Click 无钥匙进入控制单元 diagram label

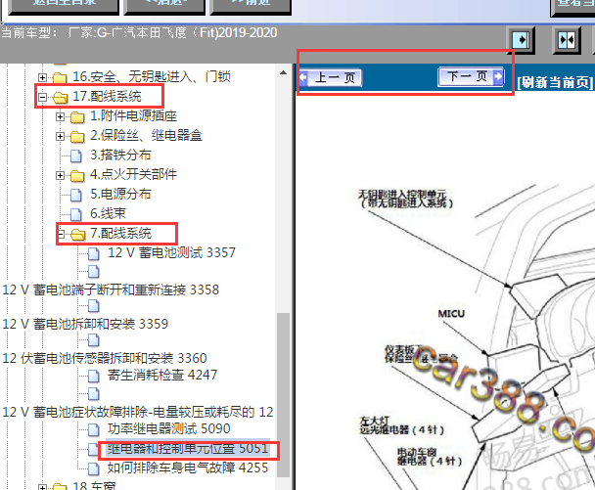pos(406,199)
